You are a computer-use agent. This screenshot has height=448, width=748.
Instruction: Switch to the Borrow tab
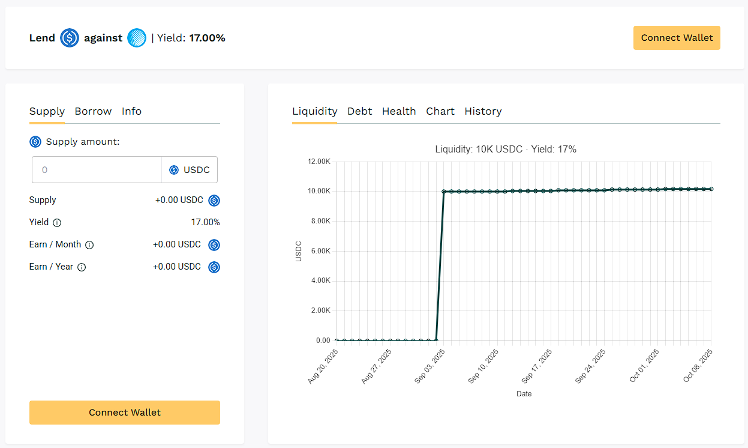(x=93, y=111)
